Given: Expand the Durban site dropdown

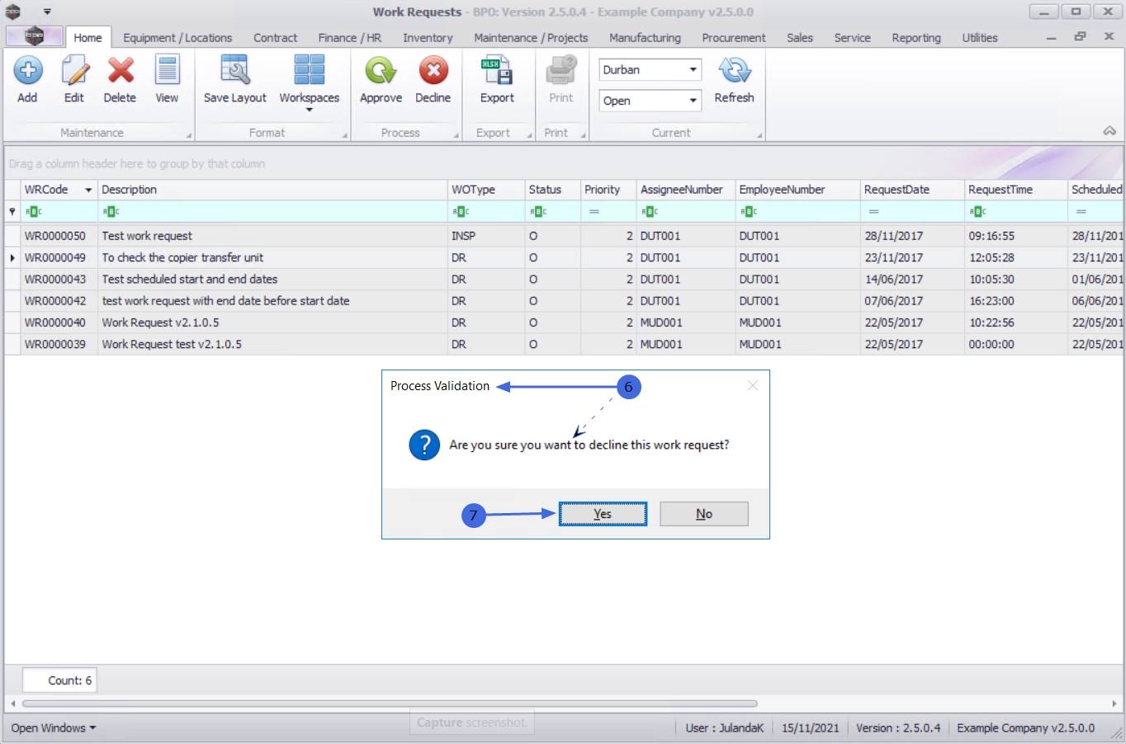Looking at the screenshot, I should point(693,70).
